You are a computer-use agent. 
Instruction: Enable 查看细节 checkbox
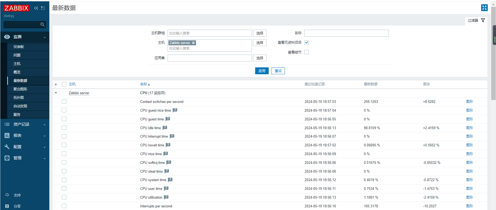(307, 52)
